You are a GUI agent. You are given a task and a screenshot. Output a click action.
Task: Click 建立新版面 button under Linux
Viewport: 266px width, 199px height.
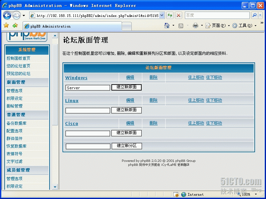click(126, 110)
